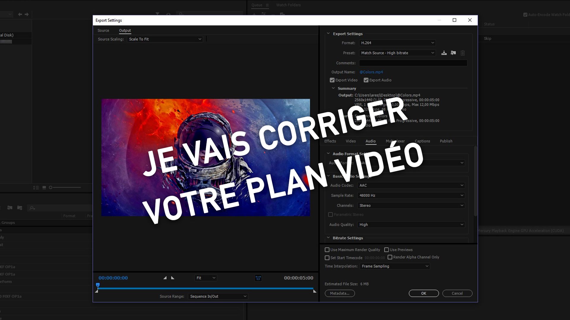
Task: Click the blue timeline progress bar
Action: (x=205, y=288)
